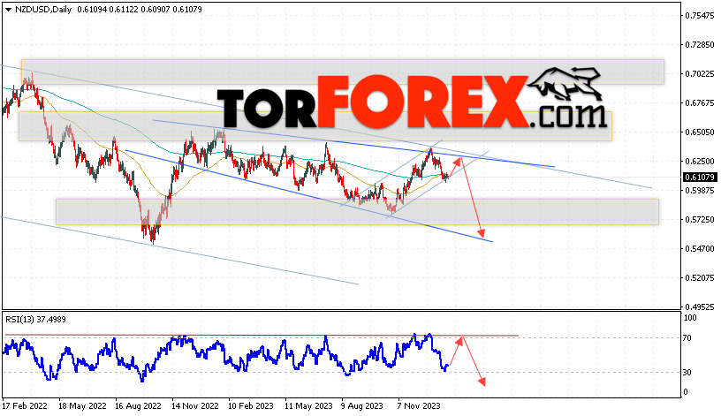Select the 0.72850 price axis label
Screen dimensions: 721x416
coord(700,44)
